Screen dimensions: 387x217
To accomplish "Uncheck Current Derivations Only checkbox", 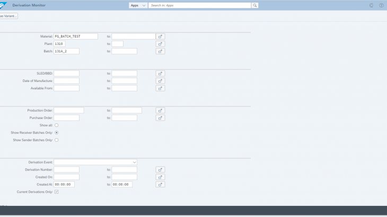I will tap(57, 192).
